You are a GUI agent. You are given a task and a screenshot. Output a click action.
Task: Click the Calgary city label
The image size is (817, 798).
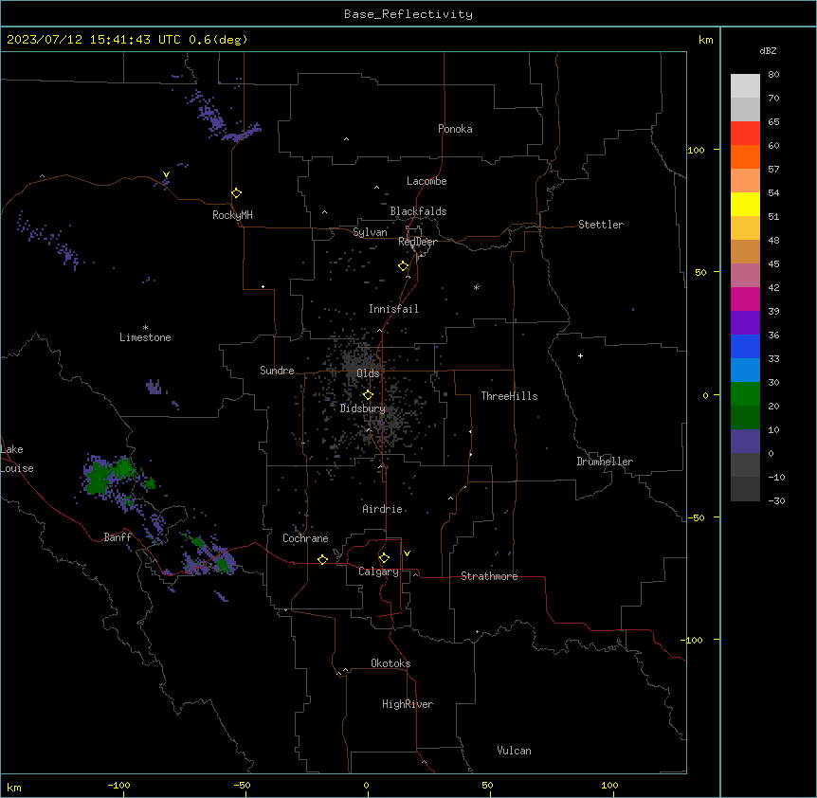click(x=379, y=571)
